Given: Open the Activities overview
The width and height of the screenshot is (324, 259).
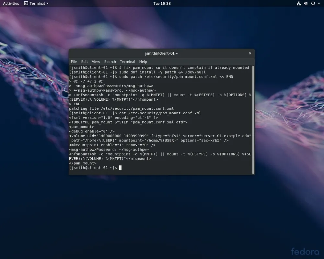Looking at the screenshot, I should (x=11, y=3).
